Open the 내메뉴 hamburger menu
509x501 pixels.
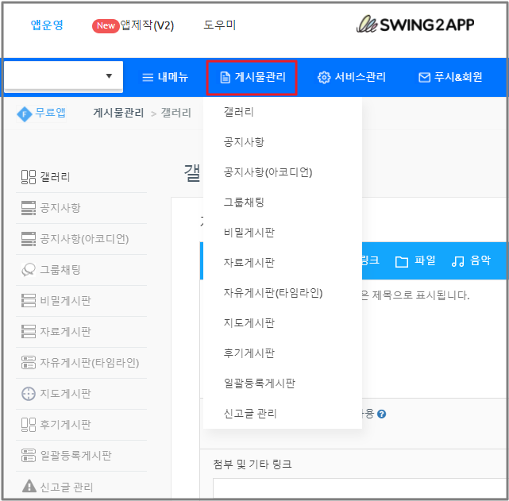(x=165, y=77)
